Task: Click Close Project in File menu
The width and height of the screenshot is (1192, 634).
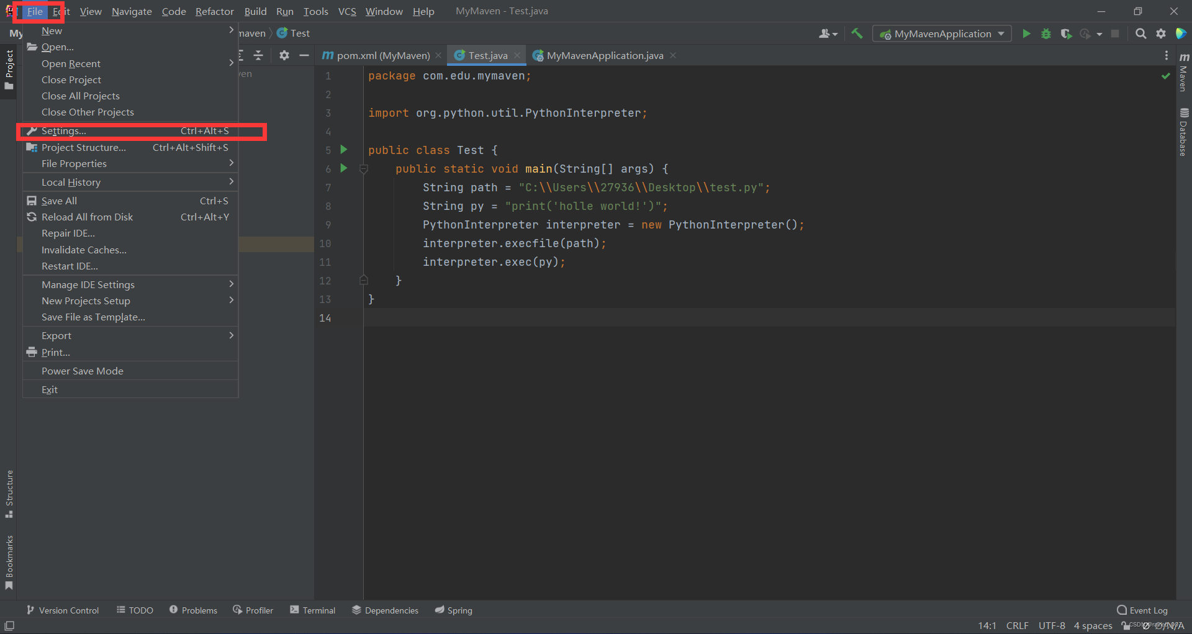Action: point(130,80)
